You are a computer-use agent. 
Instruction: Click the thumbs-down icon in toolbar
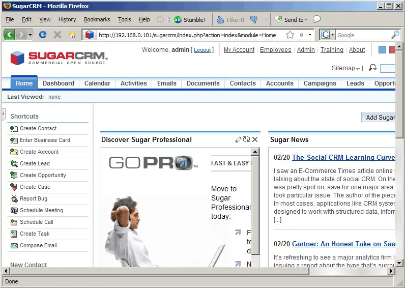point(254,19)
